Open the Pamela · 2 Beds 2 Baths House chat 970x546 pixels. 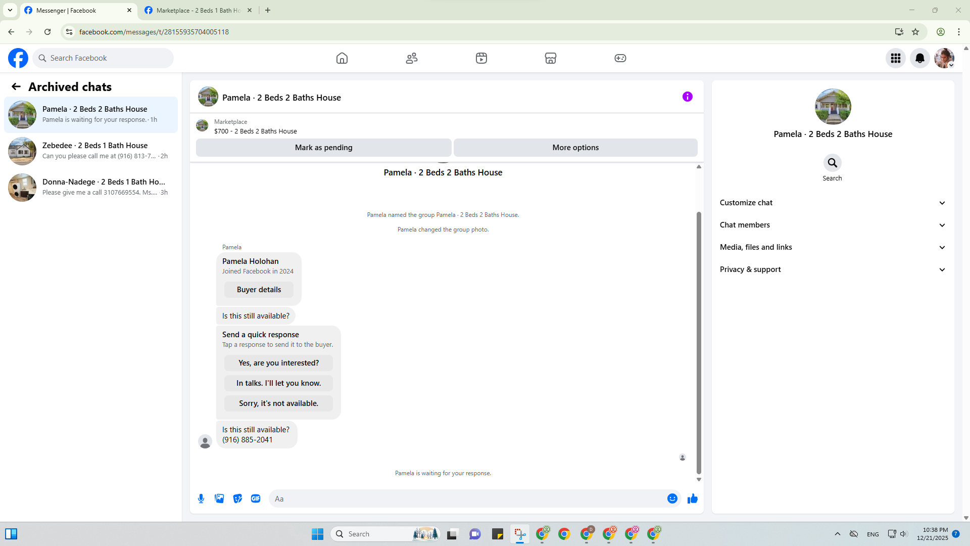coord(91,115)
